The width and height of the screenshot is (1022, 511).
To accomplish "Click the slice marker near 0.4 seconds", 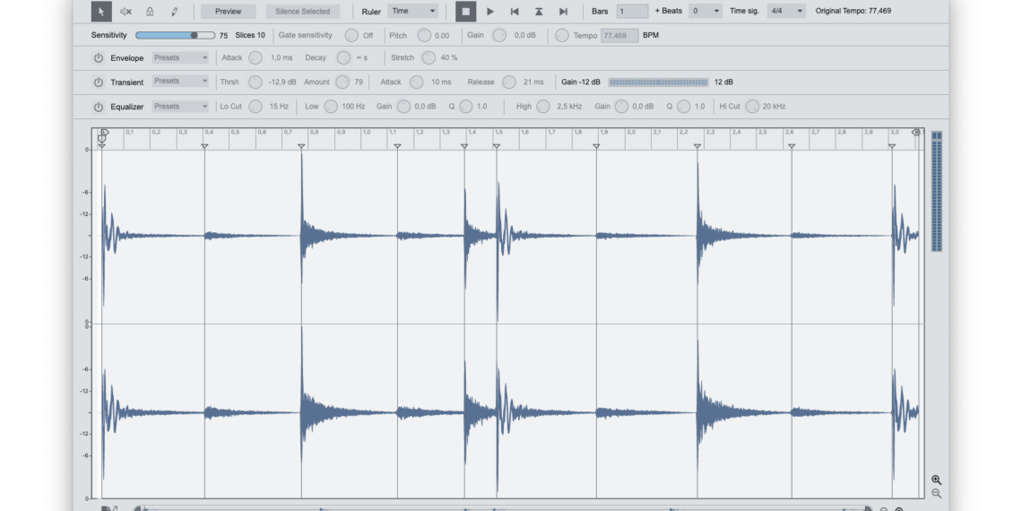I will [x=204, y=146].
